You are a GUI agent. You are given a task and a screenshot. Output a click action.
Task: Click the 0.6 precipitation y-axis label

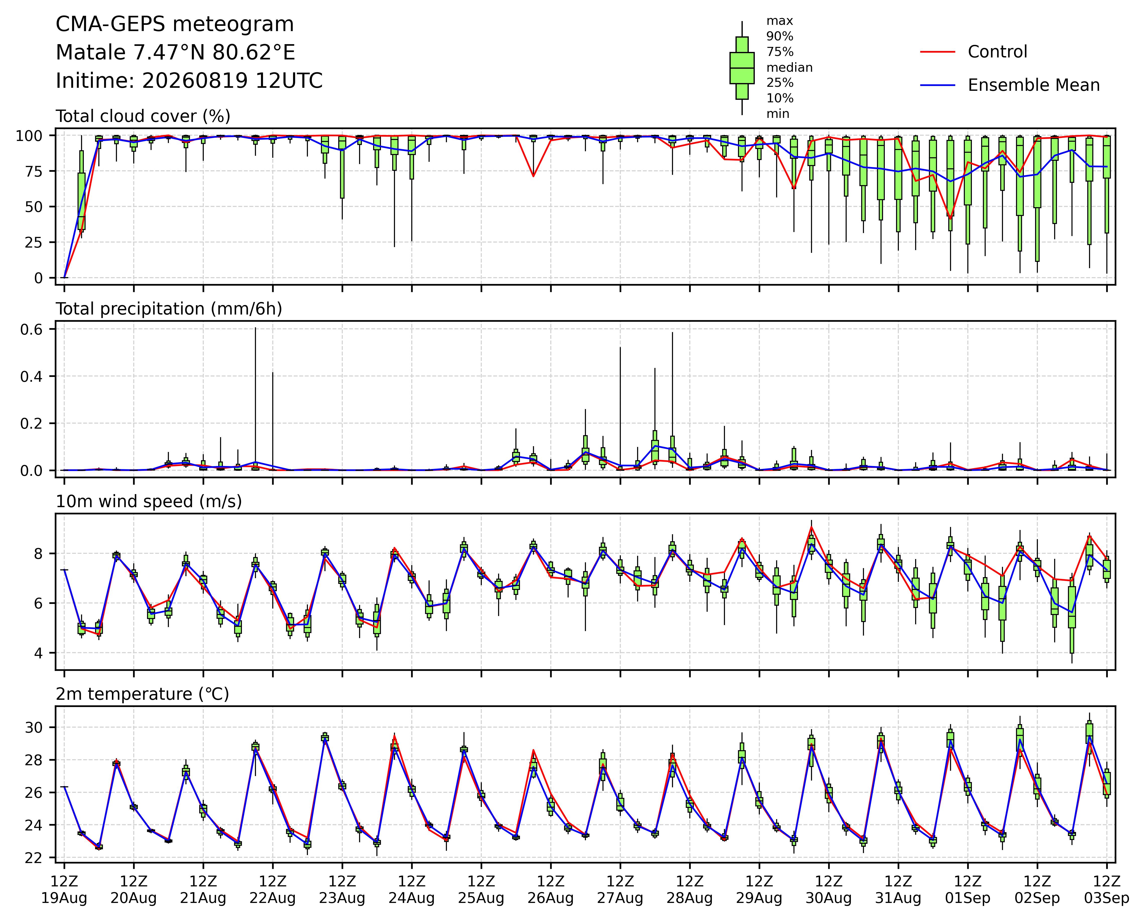click(x=31, y=329)
